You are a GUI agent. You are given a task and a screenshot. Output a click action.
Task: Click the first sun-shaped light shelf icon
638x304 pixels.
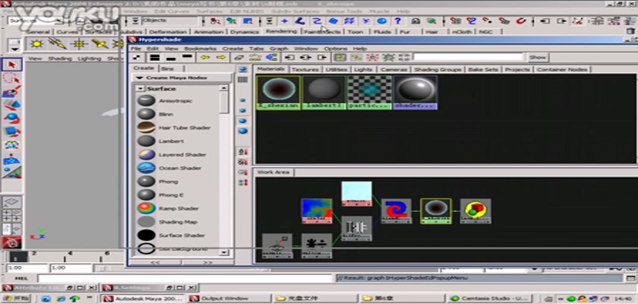point(37,44)
